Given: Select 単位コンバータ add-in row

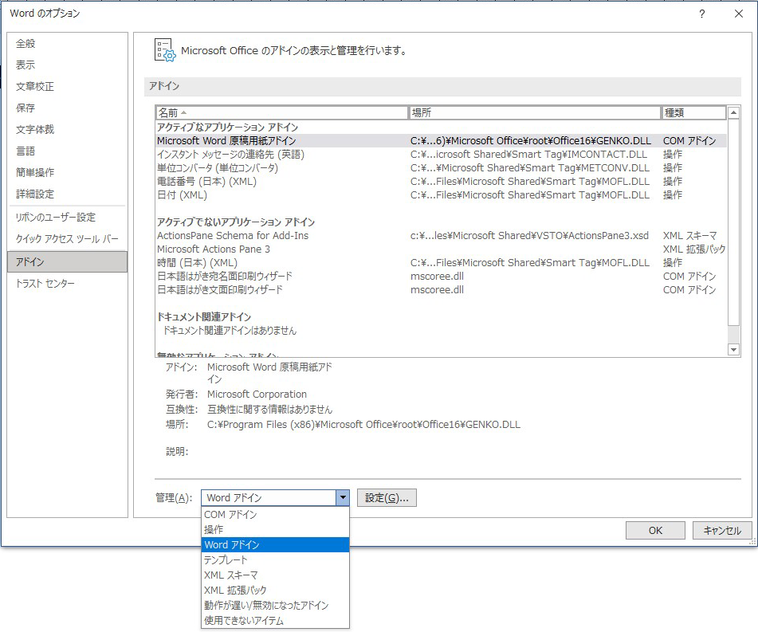Looking at the screenshot, I should (441, 168).
